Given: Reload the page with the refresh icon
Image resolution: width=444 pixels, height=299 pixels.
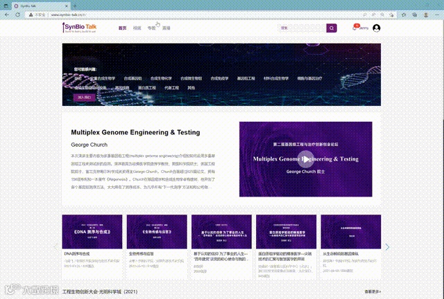Looking at the screenshot, I should [17, 15].
